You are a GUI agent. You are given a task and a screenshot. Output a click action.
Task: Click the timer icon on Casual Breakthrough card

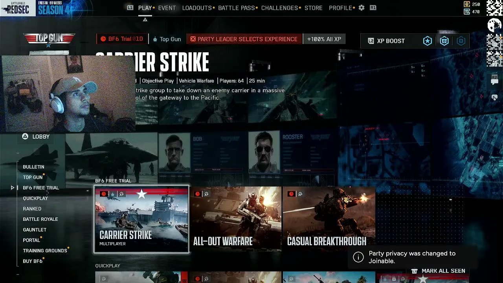click(291, 194)
